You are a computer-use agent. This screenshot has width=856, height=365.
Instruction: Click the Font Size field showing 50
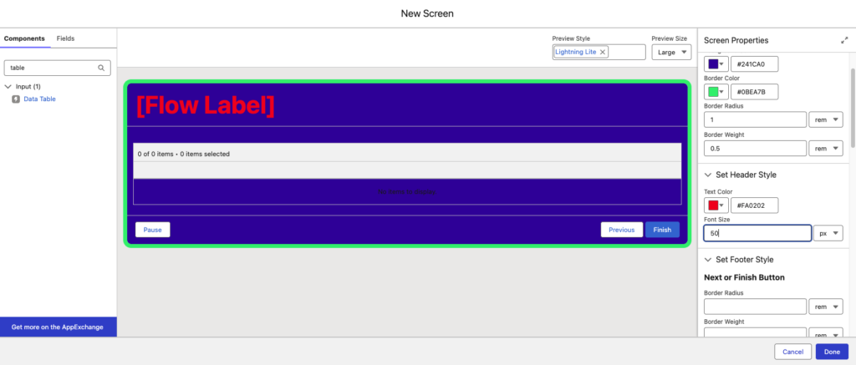[x=757, y=233]
